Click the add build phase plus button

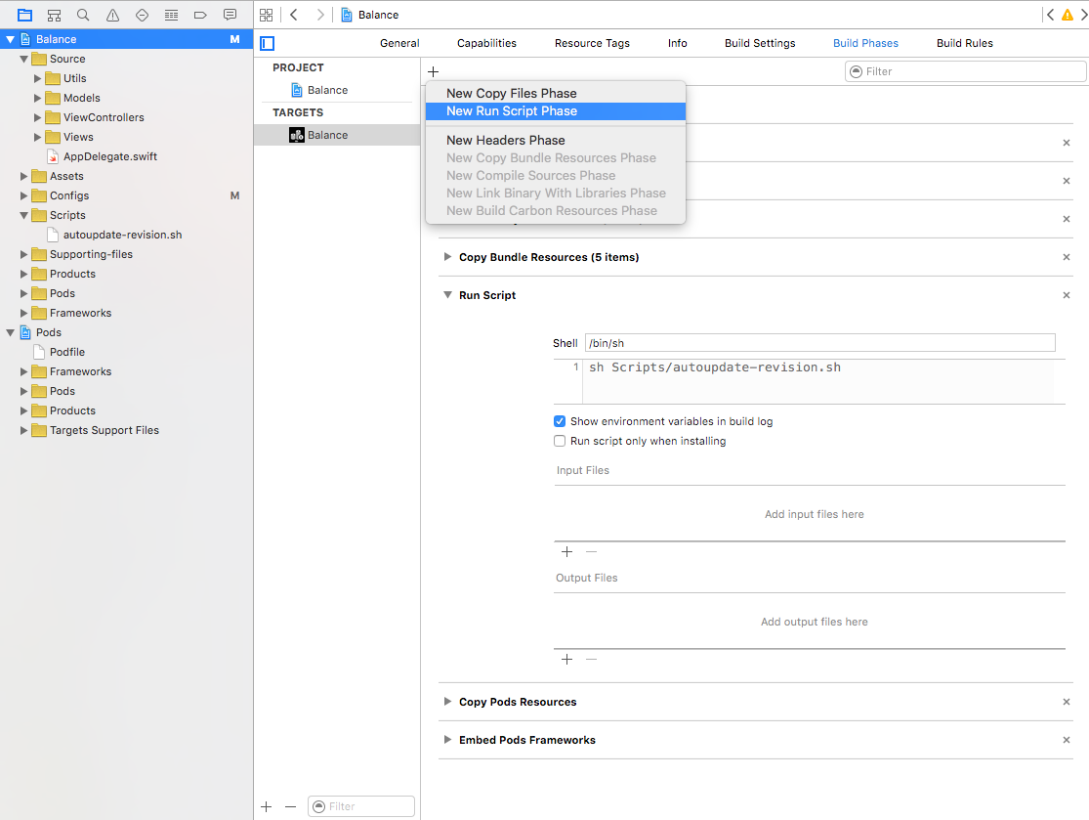point(434,71)
